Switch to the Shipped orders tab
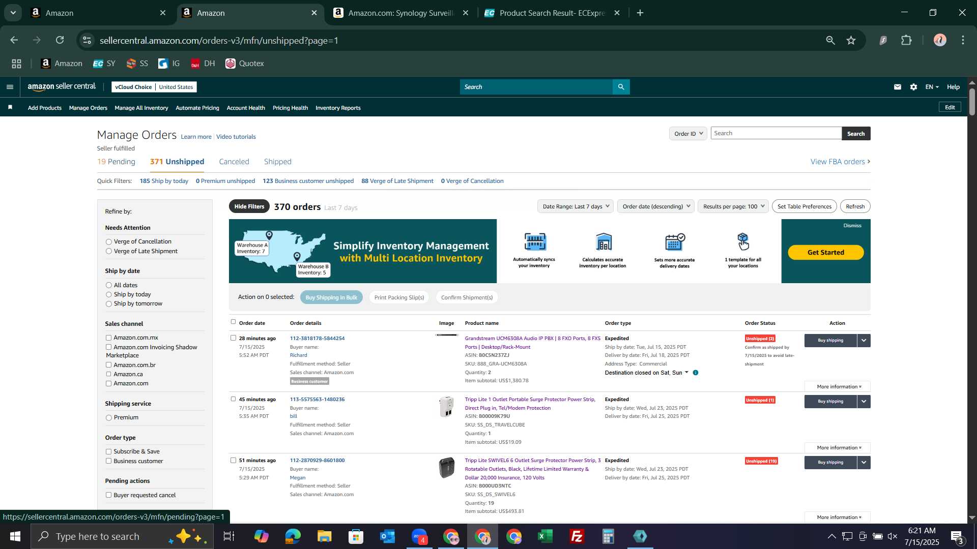The height and width of the screenshot is (549, 977). (x=278, y=162)
